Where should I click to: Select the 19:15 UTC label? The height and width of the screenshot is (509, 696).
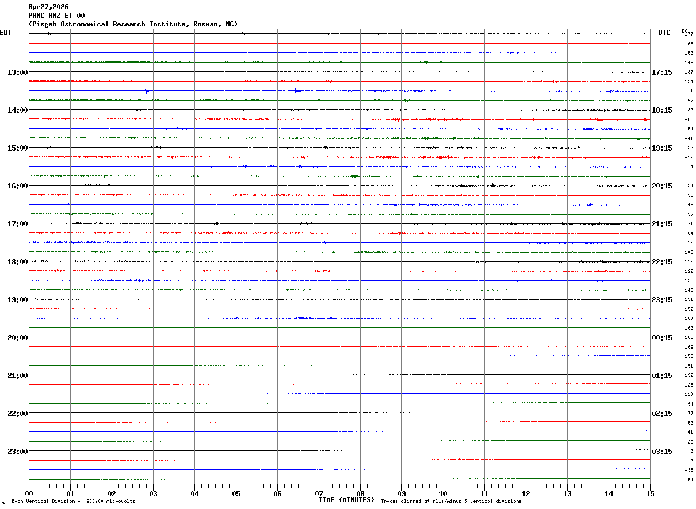[662, 148]
